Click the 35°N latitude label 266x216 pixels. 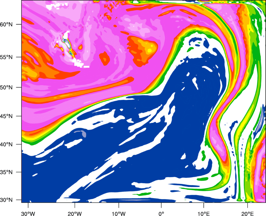click(x=6, y=172)
